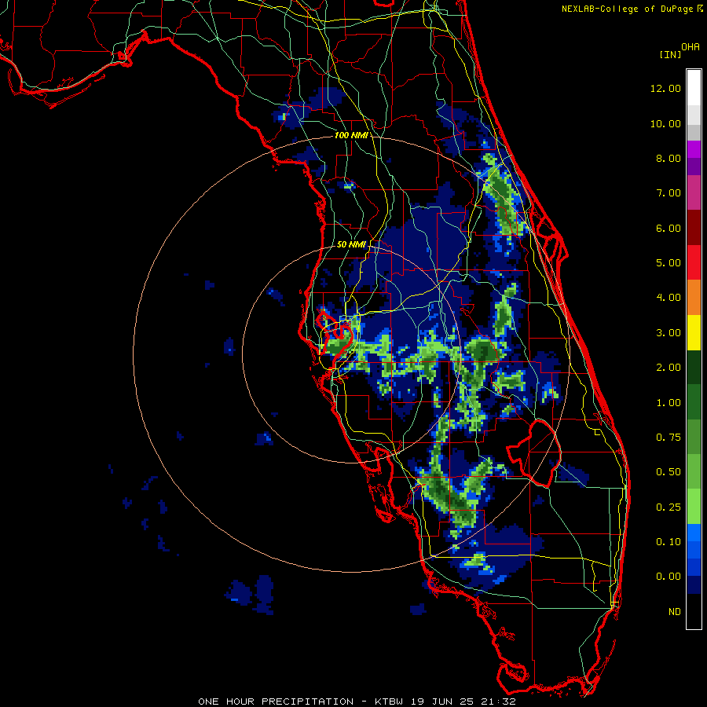Select the 6.00 legend value
Viewport: 707px width, 707px height.
(669, 228)
